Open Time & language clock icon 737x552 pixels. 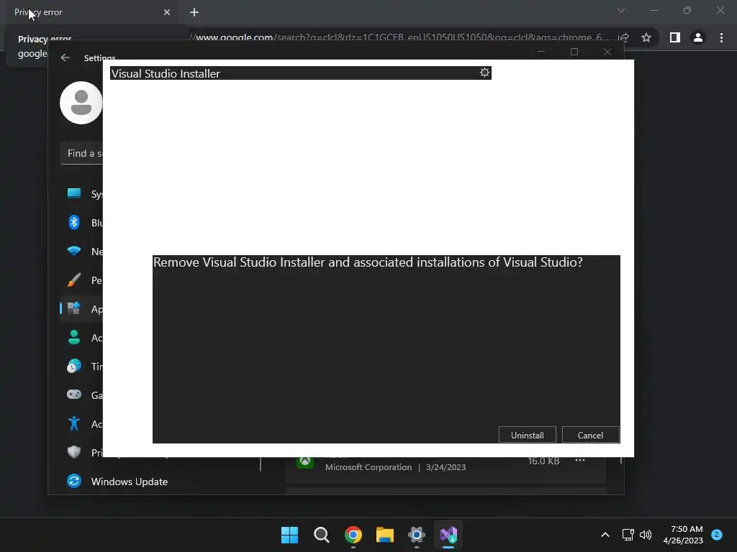[x=74, y=366]
